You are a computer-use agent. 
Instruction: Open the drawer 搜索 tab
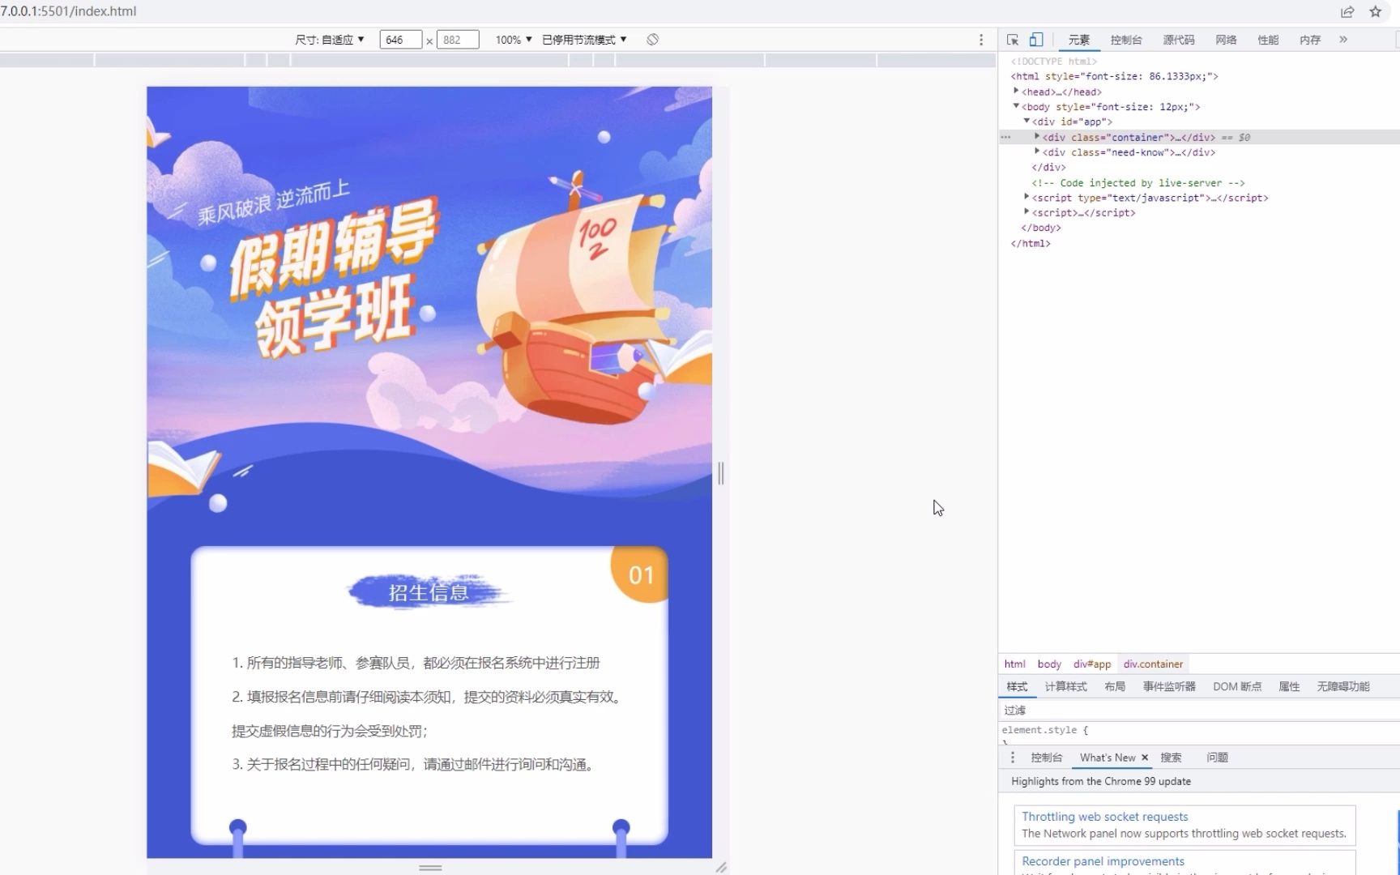(1171, 758)
